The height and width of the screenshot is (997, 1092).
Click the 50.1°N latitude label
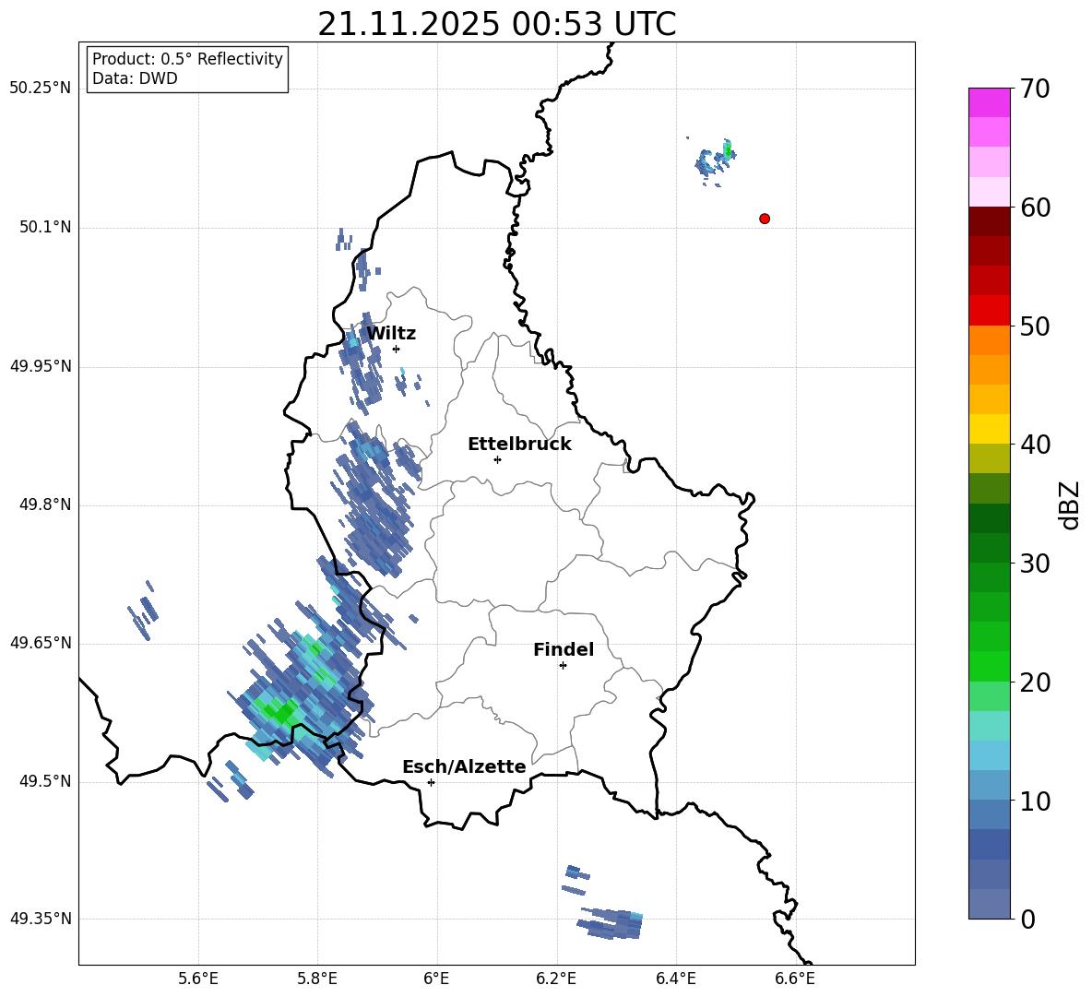point(44,228)
